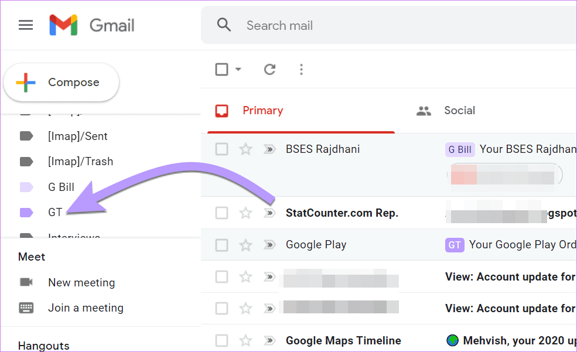This screenshot has width=577, height=352.
Task: Check the Google Maps Timeline email
Action: point(221,340)
